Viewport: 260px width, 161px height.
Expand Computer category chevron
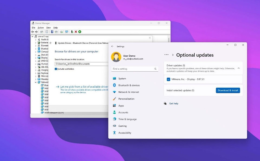tap(35, 52)
